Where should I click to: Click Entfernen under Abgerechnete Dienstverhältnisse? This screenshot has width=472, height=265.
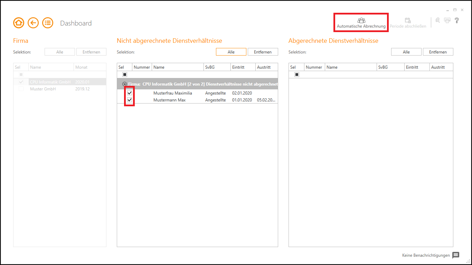(438, 52)
